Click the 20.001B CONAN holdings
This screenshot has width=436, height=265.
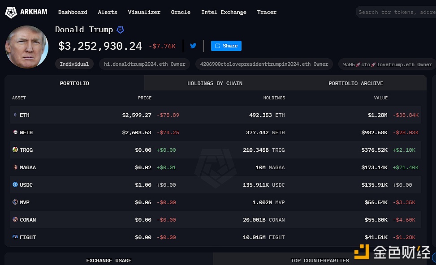click(x=264, y=220)
